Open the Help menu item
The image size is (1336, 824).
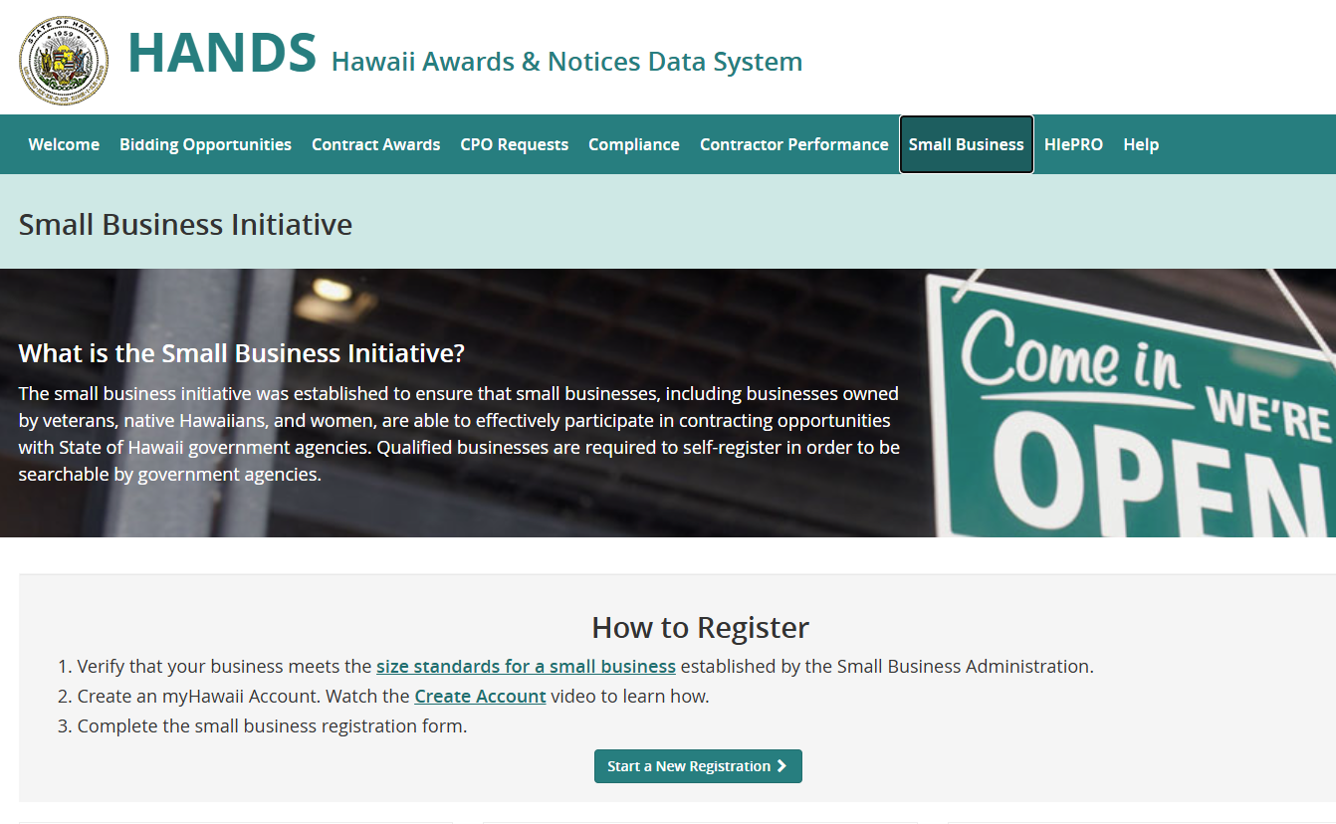click(1141, 144)
